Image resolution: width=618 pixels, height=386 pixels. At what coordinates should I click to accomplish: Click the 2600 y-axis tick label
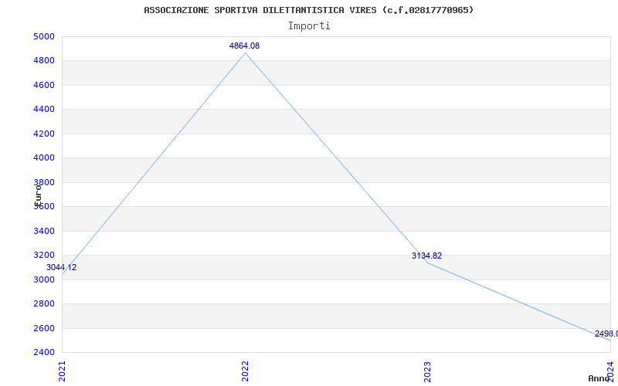click(43, 328)
